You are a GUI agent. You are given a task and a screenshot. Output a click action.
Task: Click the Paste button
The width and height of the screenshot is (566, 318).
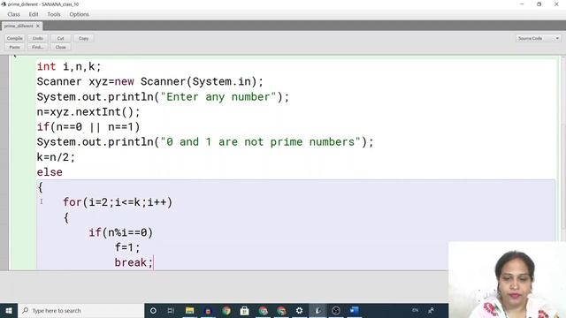[15, 47]
